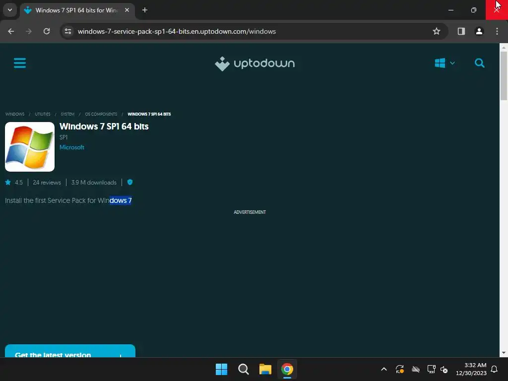This screenshot has height=381, width=508.
Task: Open the WINDOWS breadcrumb link
Action: pos(14,114)
